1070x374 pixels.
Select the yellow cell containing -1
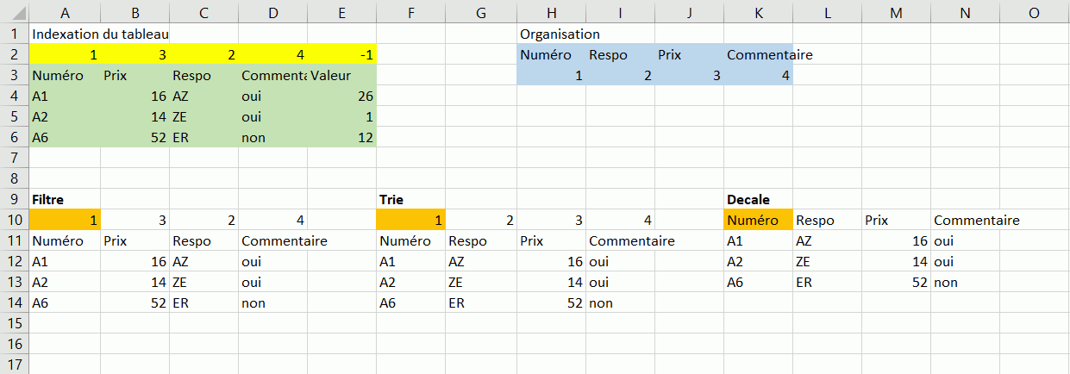click(341, 54)
